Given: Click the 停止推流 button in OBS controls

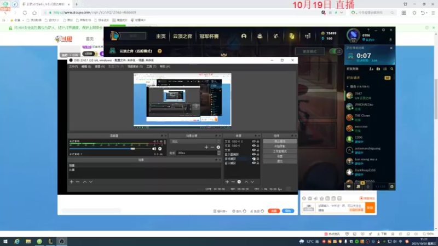Looking at the screenshot, I should click(280, 142).
